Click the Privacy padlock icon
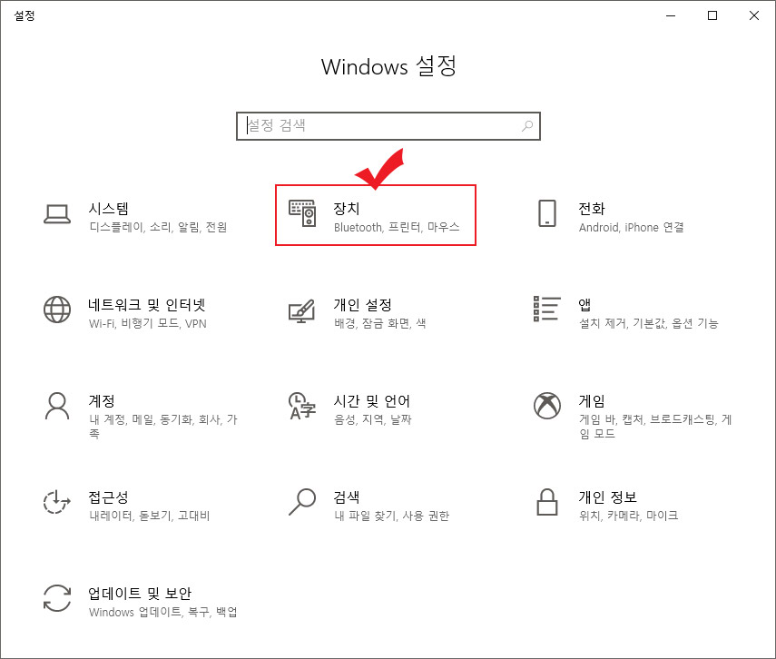The width and height of the screenshot is (776, 659). tap(547, 502)
